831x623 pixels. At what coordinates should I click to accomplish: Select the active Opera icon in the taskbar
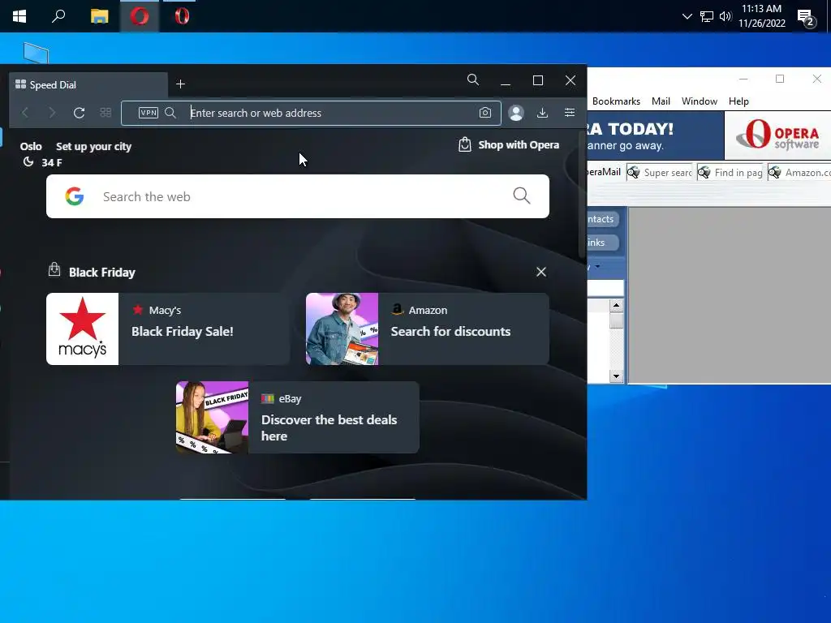coord(140,16)
